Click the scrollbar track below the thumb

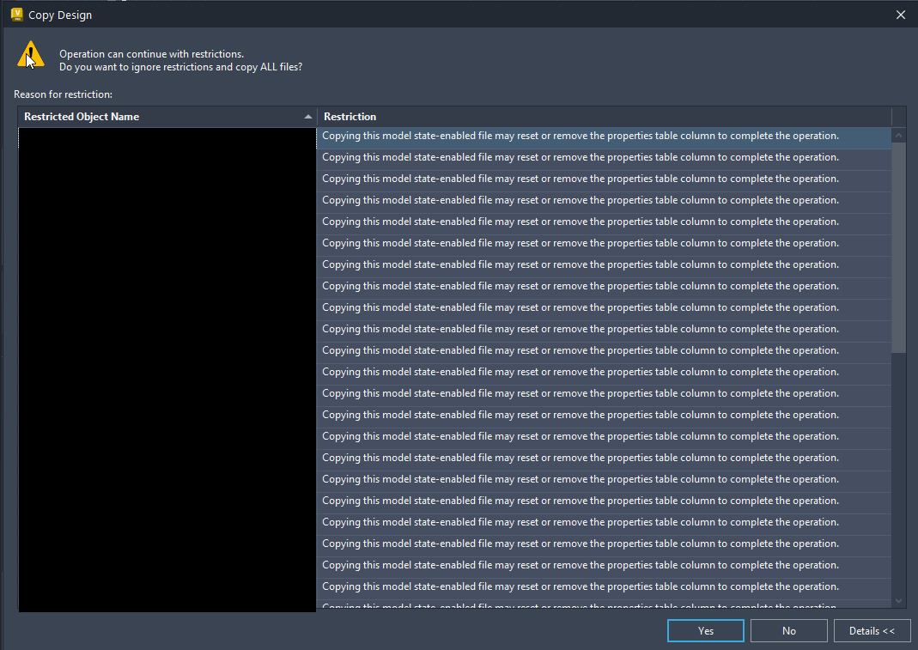(x=898, y=472)
